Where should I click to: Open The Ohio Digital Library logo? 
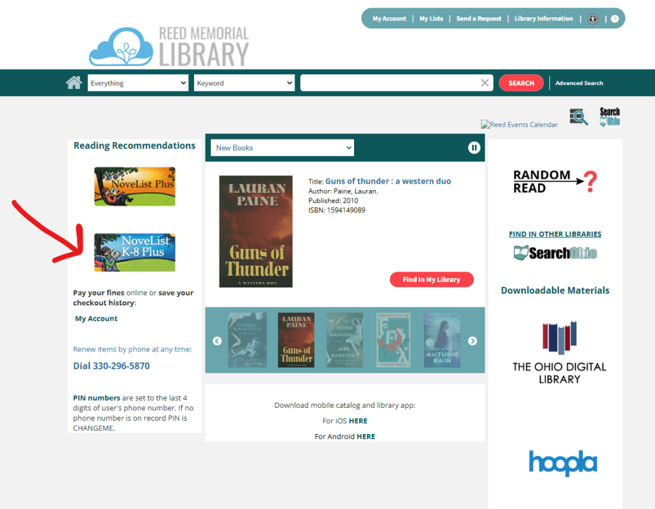tap(559, 352)
